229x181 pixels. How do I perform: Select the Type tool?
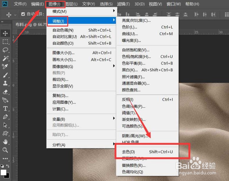click(5, 108)
